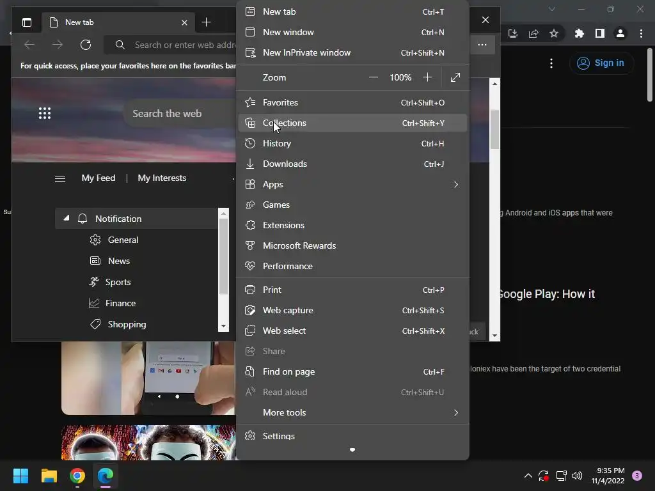The image size is (655, 491).
Task: Click Extensions puzzle icon in menu
Action: [x=250, y=225]
